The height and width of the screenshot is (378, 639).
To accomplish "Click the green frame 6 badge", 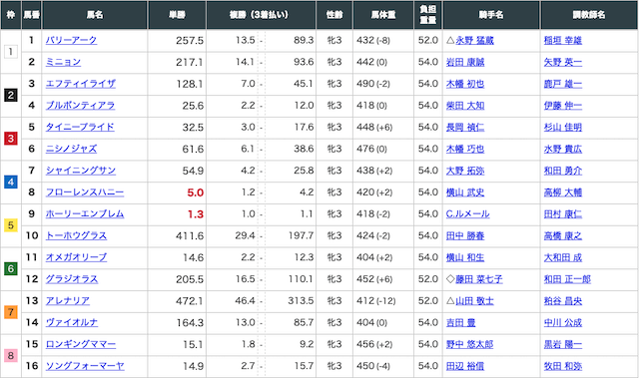I will 11,268.
